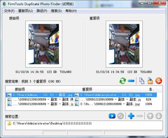Click the 原始项 preview thumbnail
Screen dimensions: 168x138
44,44
